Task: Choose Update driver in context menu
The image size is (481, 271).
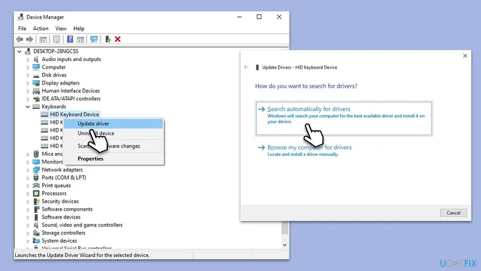Action: pyautogui.click(x=113, y=123)
